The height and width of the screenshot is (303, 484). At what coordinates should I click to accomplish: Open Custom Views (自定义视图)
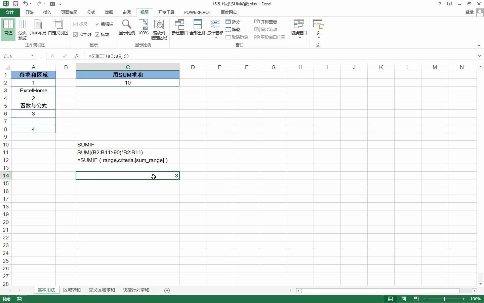58,28
